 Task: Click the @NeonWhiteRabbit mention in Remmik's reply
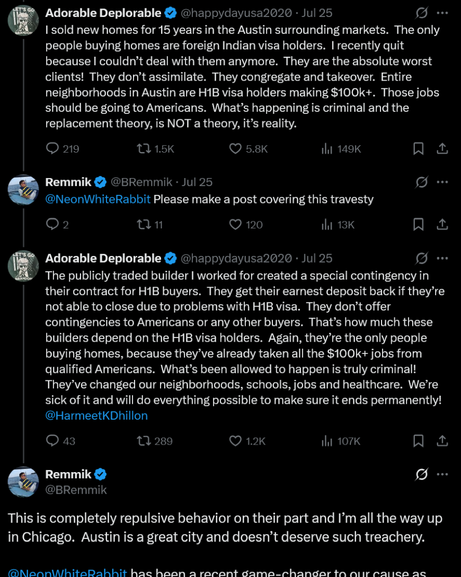[x=98, y=199]
